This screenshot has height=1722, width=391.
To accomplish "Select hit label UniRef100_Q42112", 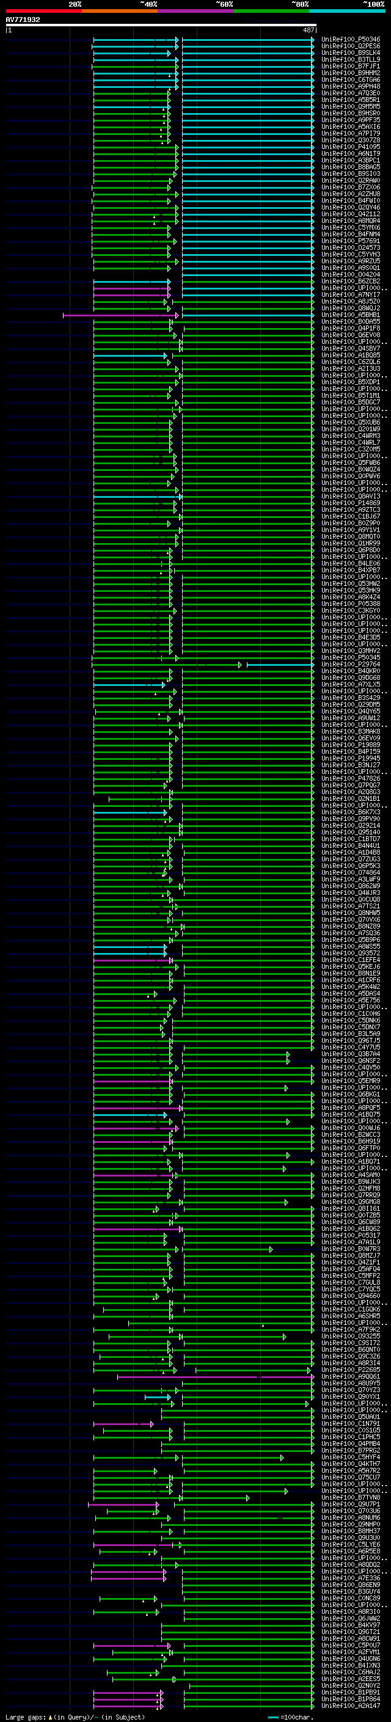I will 351,214.
